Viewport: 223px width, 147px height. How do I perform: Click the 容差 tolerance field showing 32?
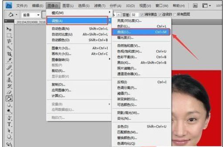(135, 15)
